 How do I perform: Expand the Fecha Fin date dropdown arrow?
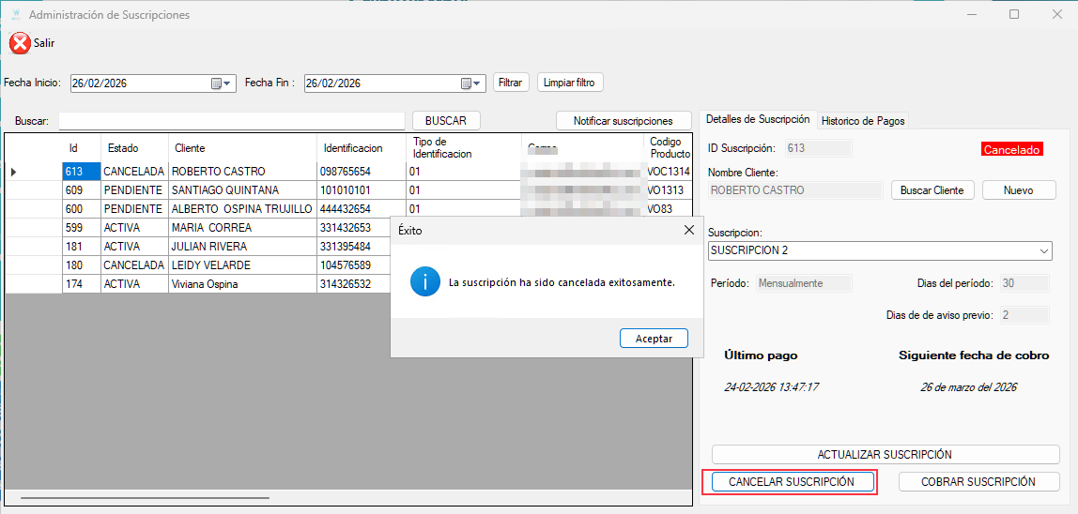pos(477,83)
